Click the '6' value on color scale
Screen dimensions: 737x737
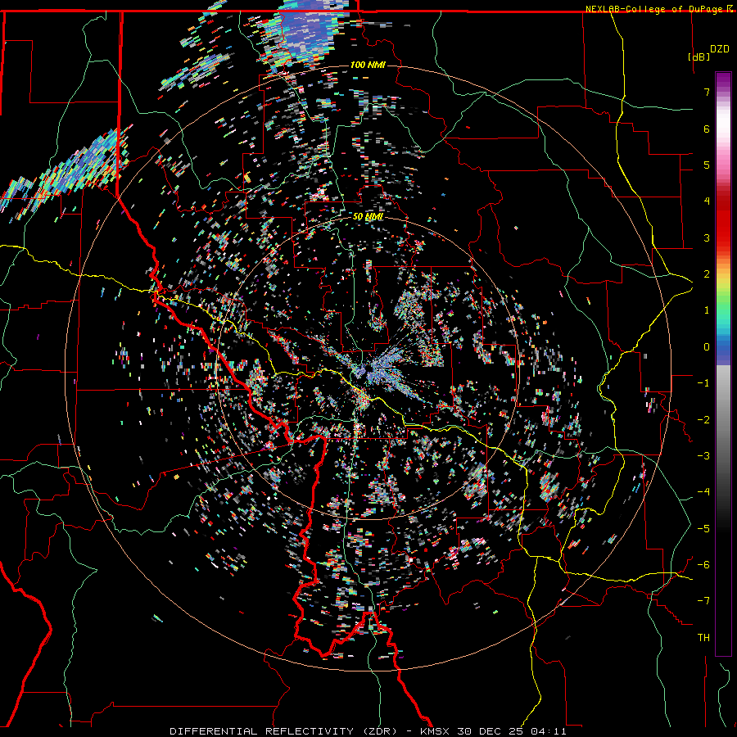click(707, 129)
